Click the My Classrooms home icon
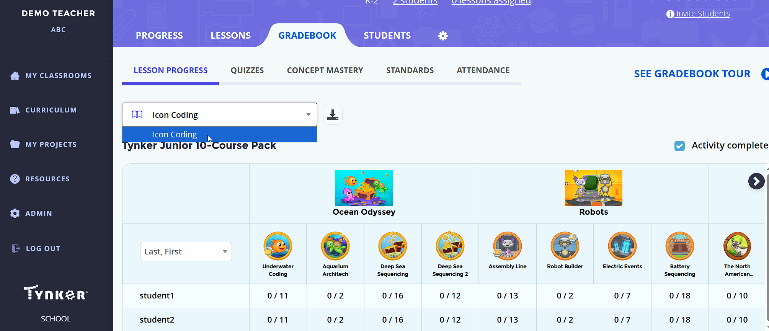Screen dimensions: 769x331 [x=15, y=76]
